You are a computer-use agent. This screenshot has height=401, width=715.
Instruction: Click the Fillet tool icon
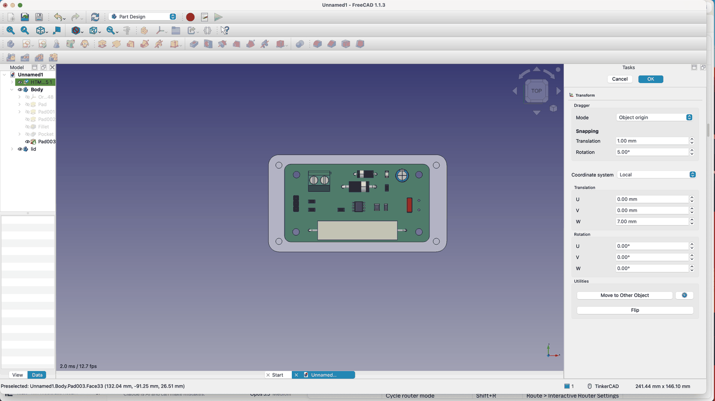point(317,44)
